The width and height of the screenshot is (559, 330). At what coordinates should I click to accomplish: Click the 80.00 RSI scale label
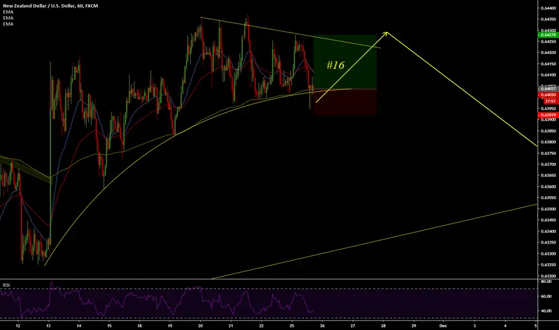tap(546, 281)
